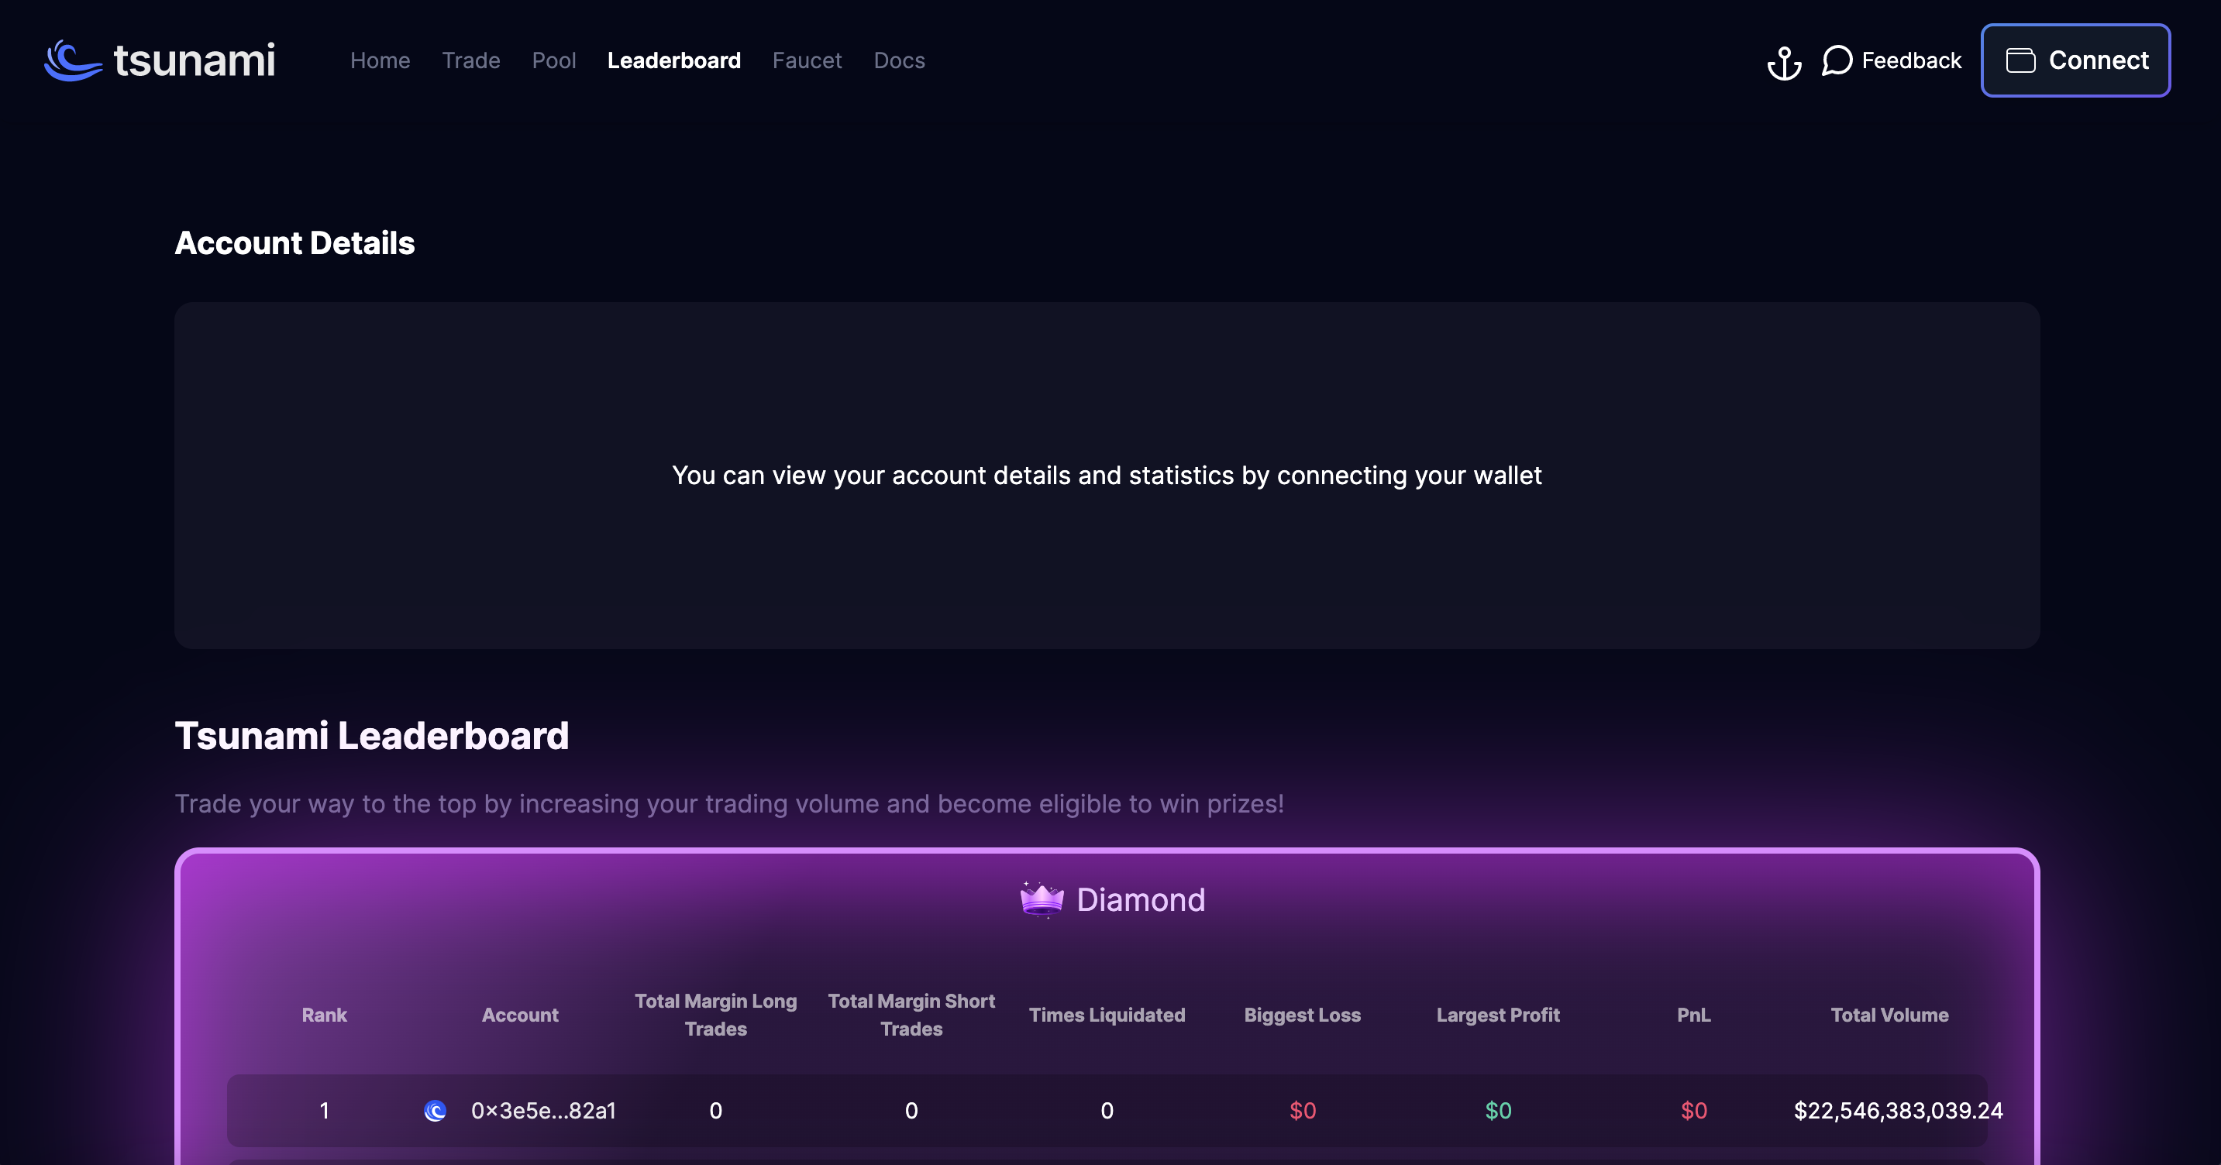Click the Tsunami Leaderboard heading
2221x1165 pixels.
(x=372, y=736)
